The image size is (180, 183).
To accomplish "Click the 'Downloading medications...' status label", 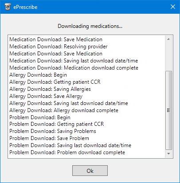I will tap(90, 26).
